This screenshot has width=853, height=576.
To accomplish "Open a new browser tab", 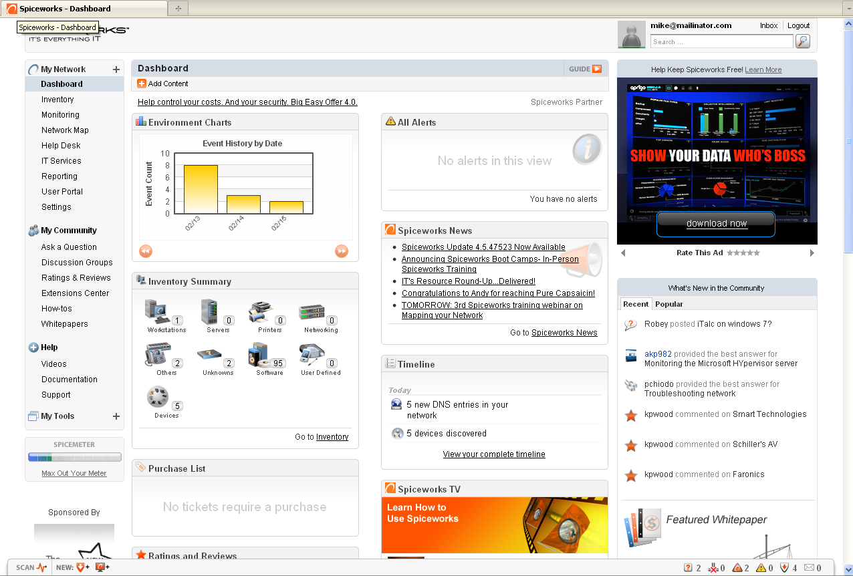I will [x=178, y=9].
